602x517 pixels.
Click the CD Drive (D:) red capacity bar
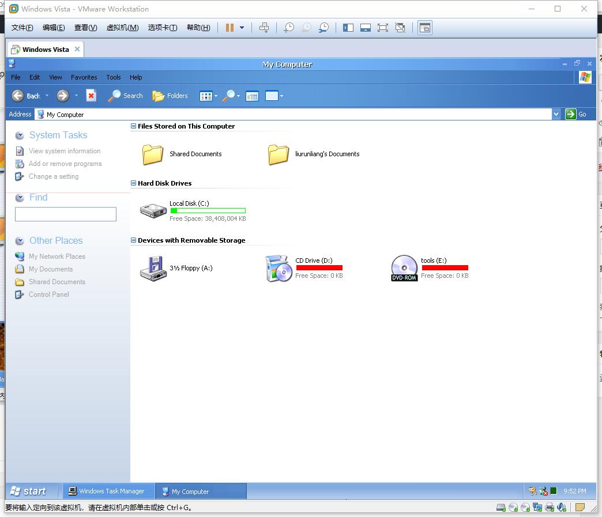[x=319, y=268]
